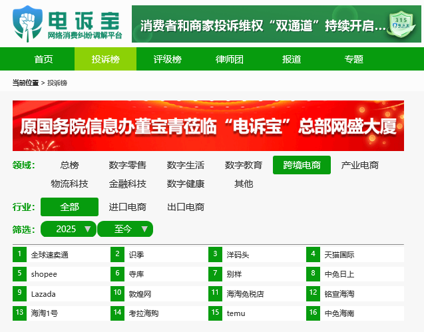Click the 315 shield badge in top banner
Screen dimensions: 424x332
(401, 25)
